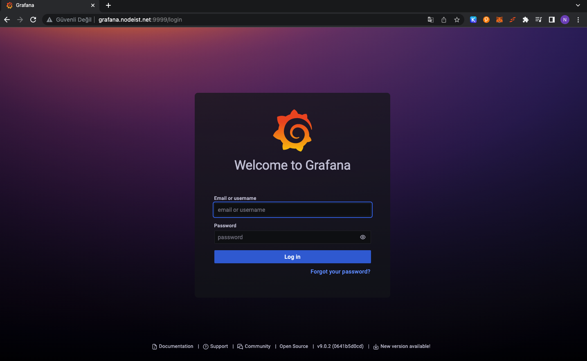This screenshot has width=587, height=361.
Task: Open the orange P extension icon
Action: click(486, 20)
